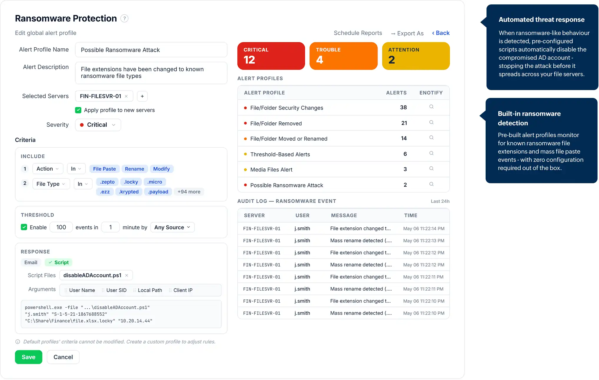Toggle Apply profile to new servers checkbox
This screenshot has height=380, width=599.
78,110
